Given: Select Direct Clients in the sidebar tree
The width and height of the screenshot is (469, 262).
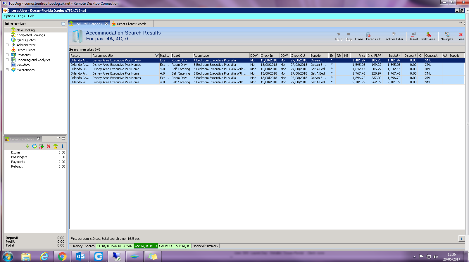Looking at the screenshot, I should pyautogui.click(x=26, y=50).
